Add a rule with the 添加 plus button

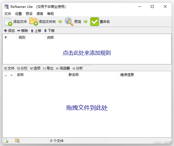[x=9, y=30]
